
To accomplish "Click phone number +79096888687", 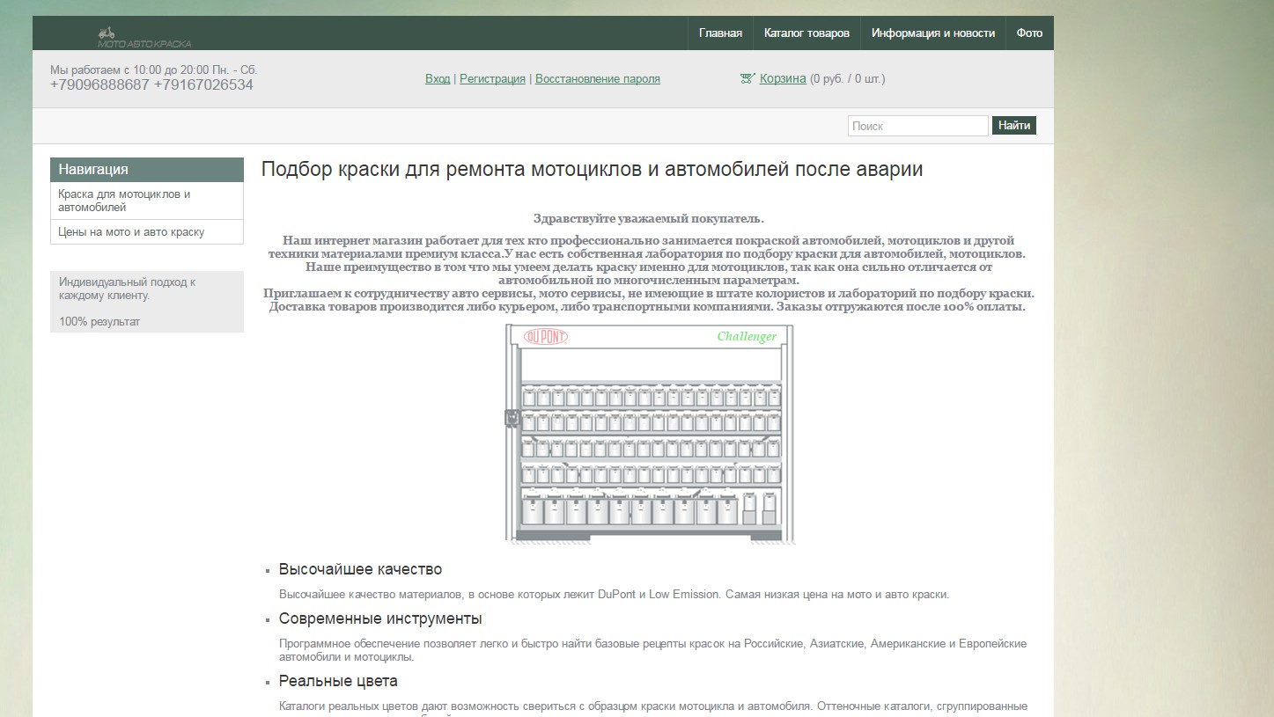I will (x=99, y=85).
